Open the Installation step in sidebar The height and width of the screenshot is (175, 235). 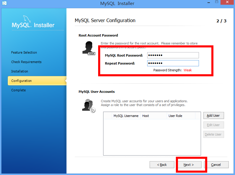(x=20, y=71)
